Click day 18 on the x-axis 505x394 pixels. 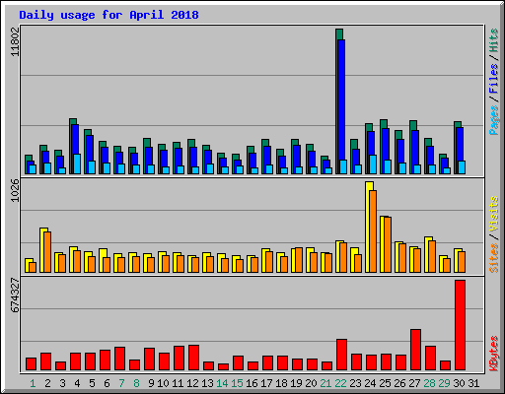pyautogui.click(x=281, y=383)
